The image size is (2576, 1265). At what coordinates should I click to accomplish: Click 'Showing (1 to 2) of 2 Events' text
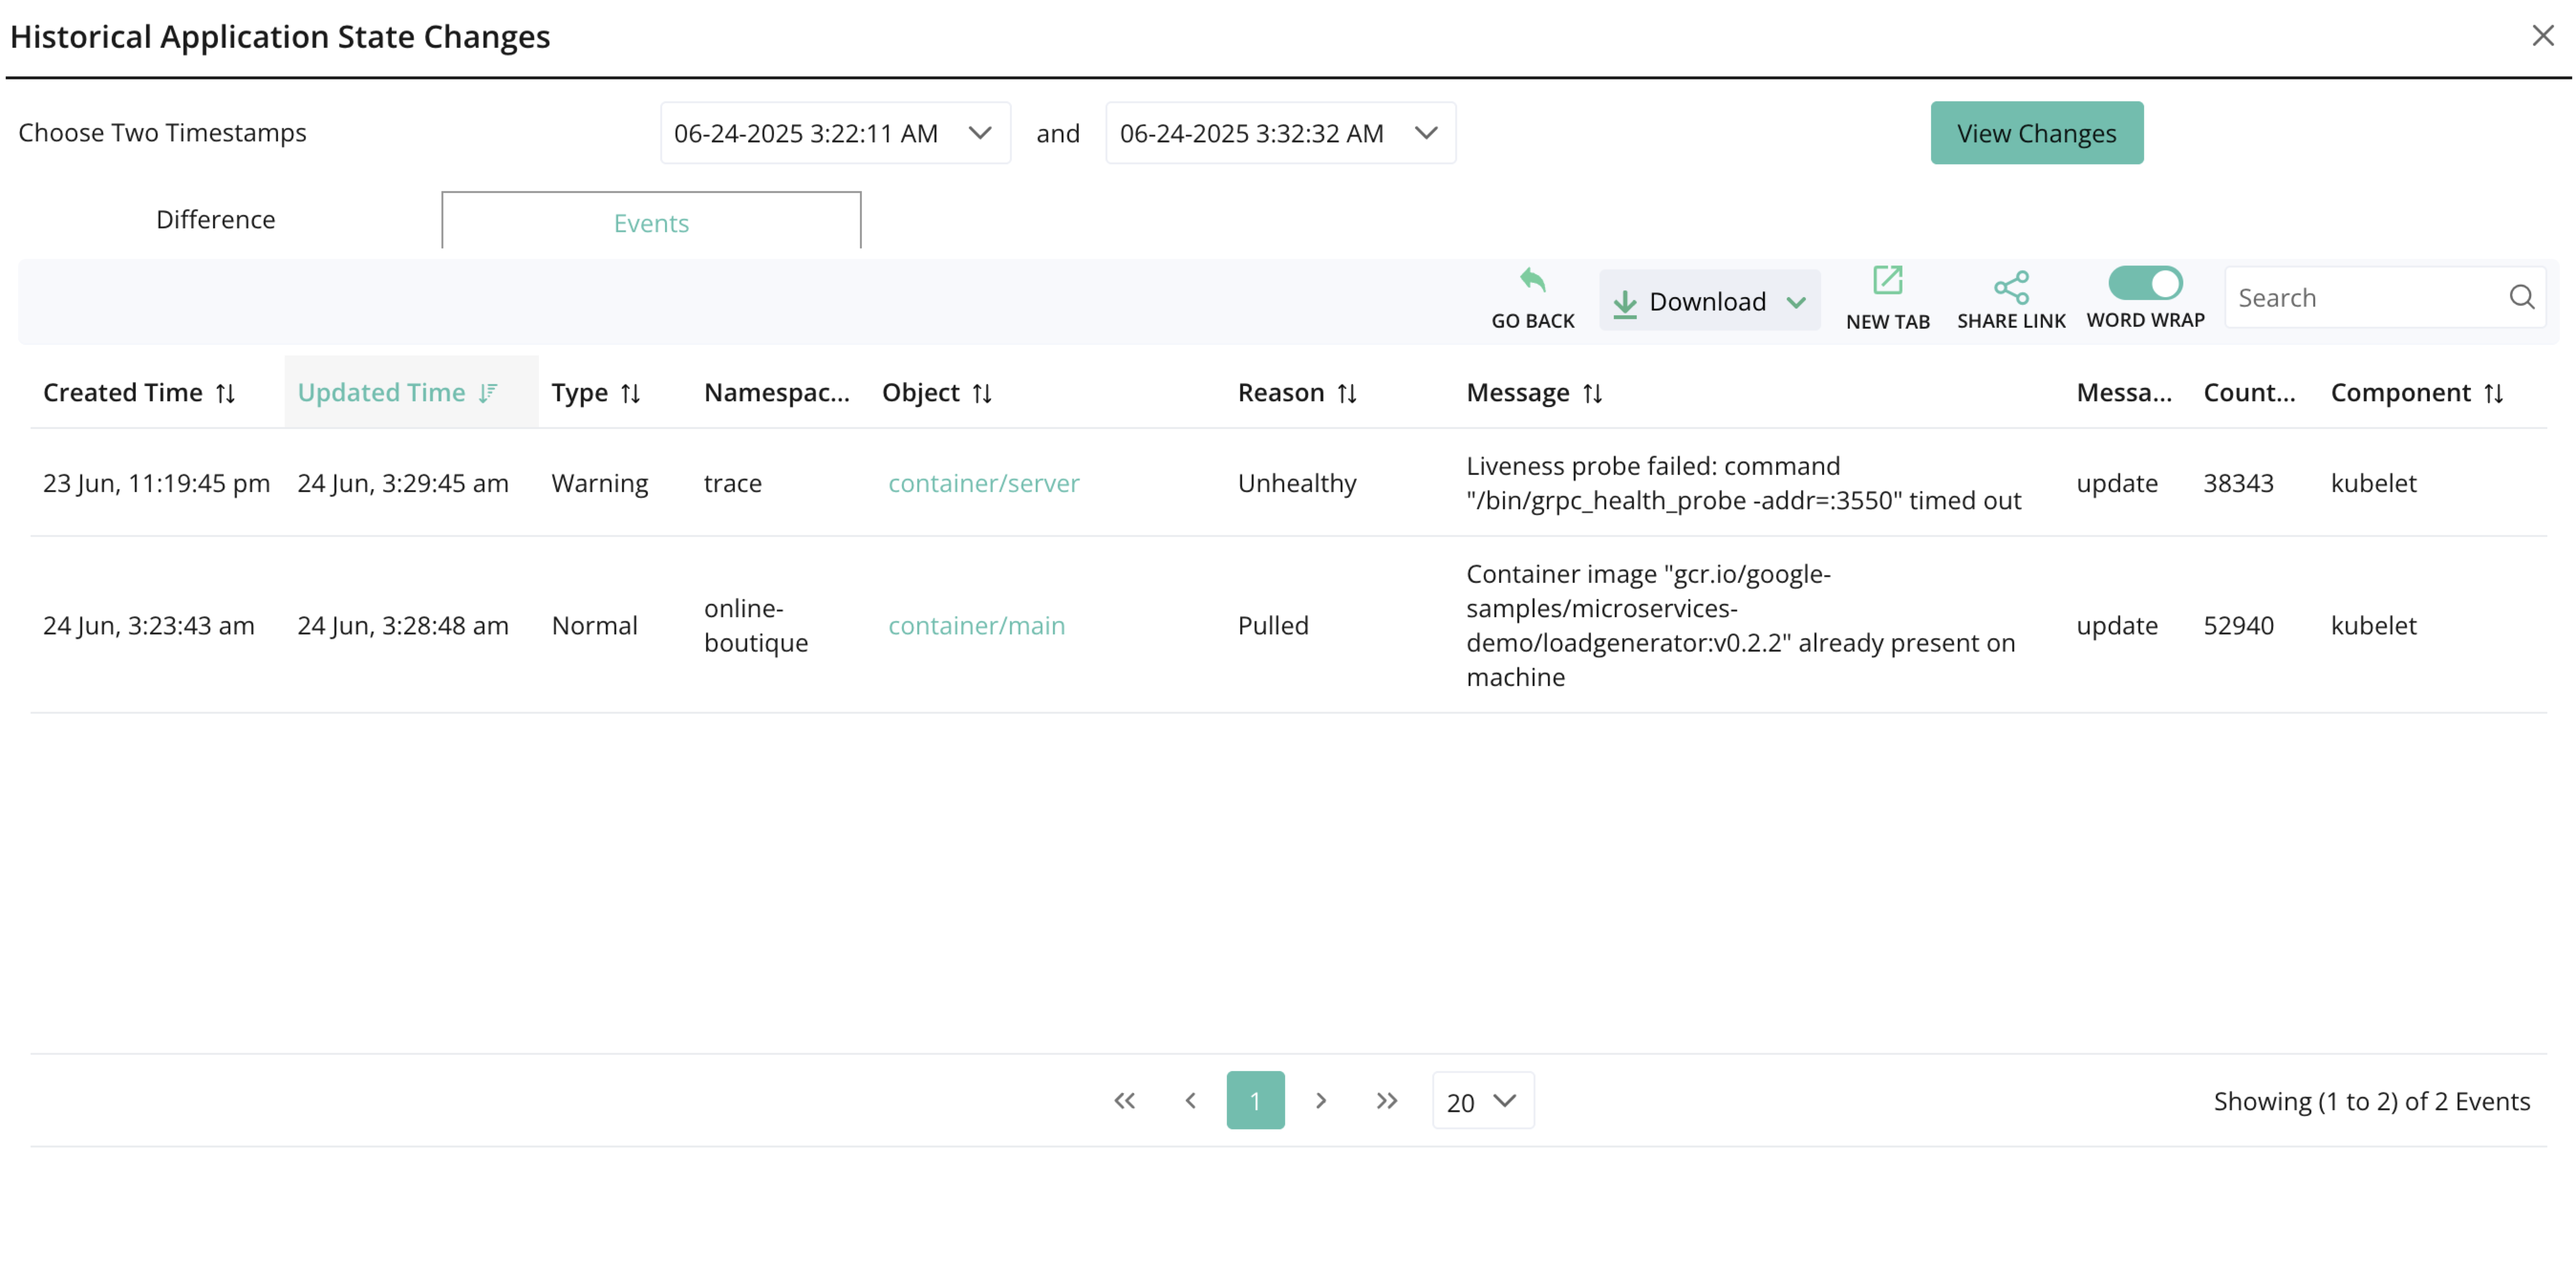coord(2371,1101)
